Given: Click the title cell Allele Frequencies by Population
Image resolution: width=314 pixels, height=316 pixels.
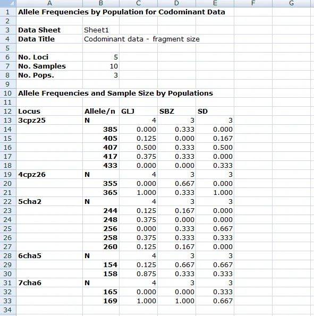Looking at the screenshot, I should [x=122, y=12].
